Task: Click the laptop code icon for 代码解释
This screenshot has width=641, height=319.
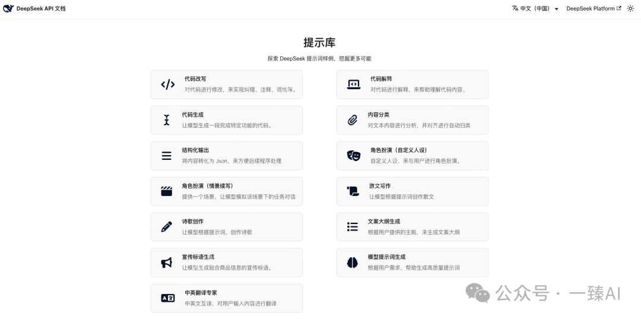Action: tap(354, 85)
